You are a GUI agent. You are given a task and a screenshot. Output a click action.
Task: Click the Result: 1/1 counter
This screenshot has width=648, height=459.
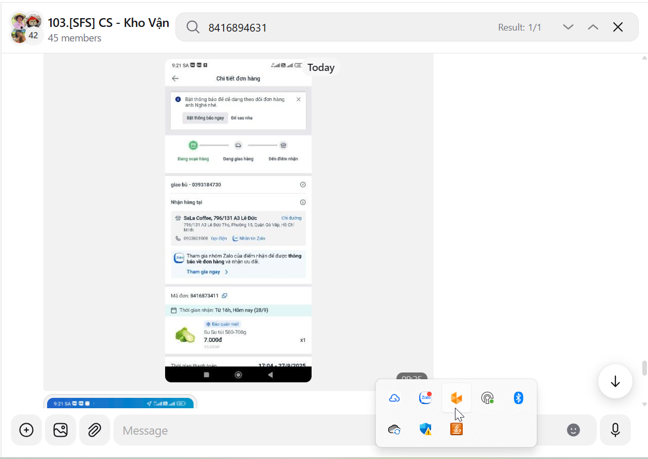[x=520, y=27]
